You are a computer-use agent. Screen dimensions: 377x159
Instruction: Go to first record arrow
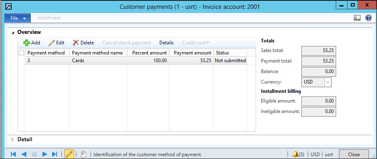pyautogui.click(x=13, y=154)
